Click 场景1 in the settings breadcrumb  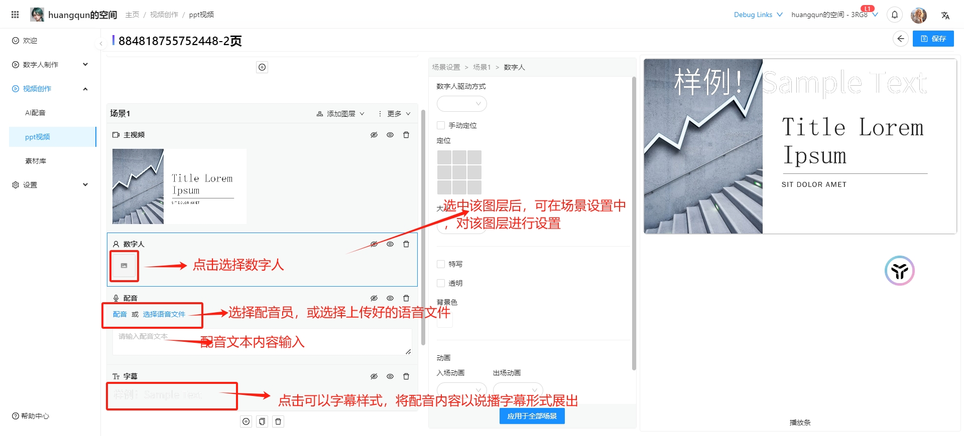[481, 67]
